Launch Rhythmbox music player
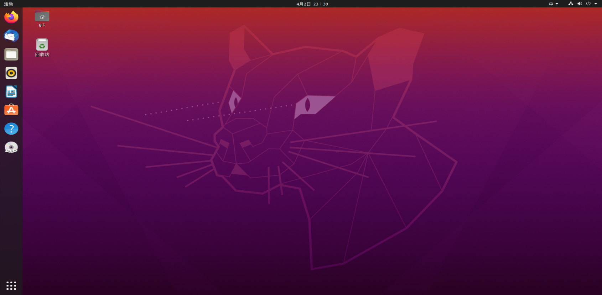The height and width of the screenshot is (295, 602). (x=11, y=73)
